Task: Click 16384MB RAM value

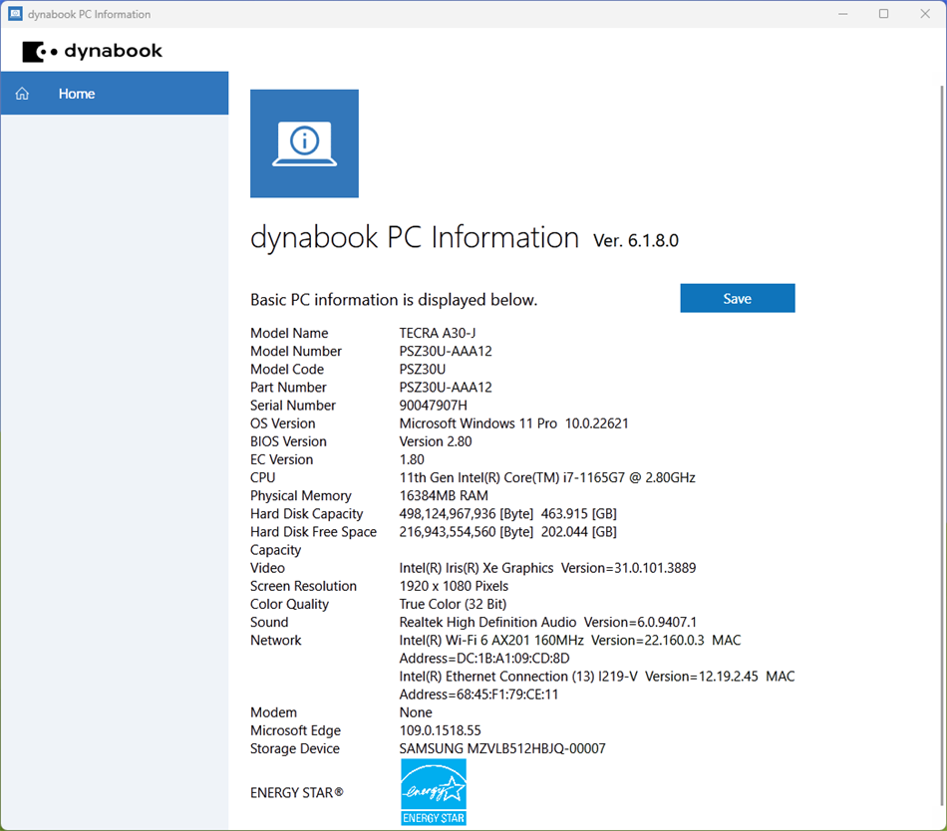Action: (x=444, y=496)
